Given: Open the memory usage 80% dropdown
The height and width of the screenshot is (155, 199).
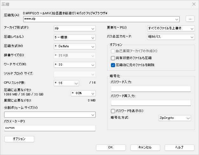Looking at the screenshot, I should coord(83,93).
